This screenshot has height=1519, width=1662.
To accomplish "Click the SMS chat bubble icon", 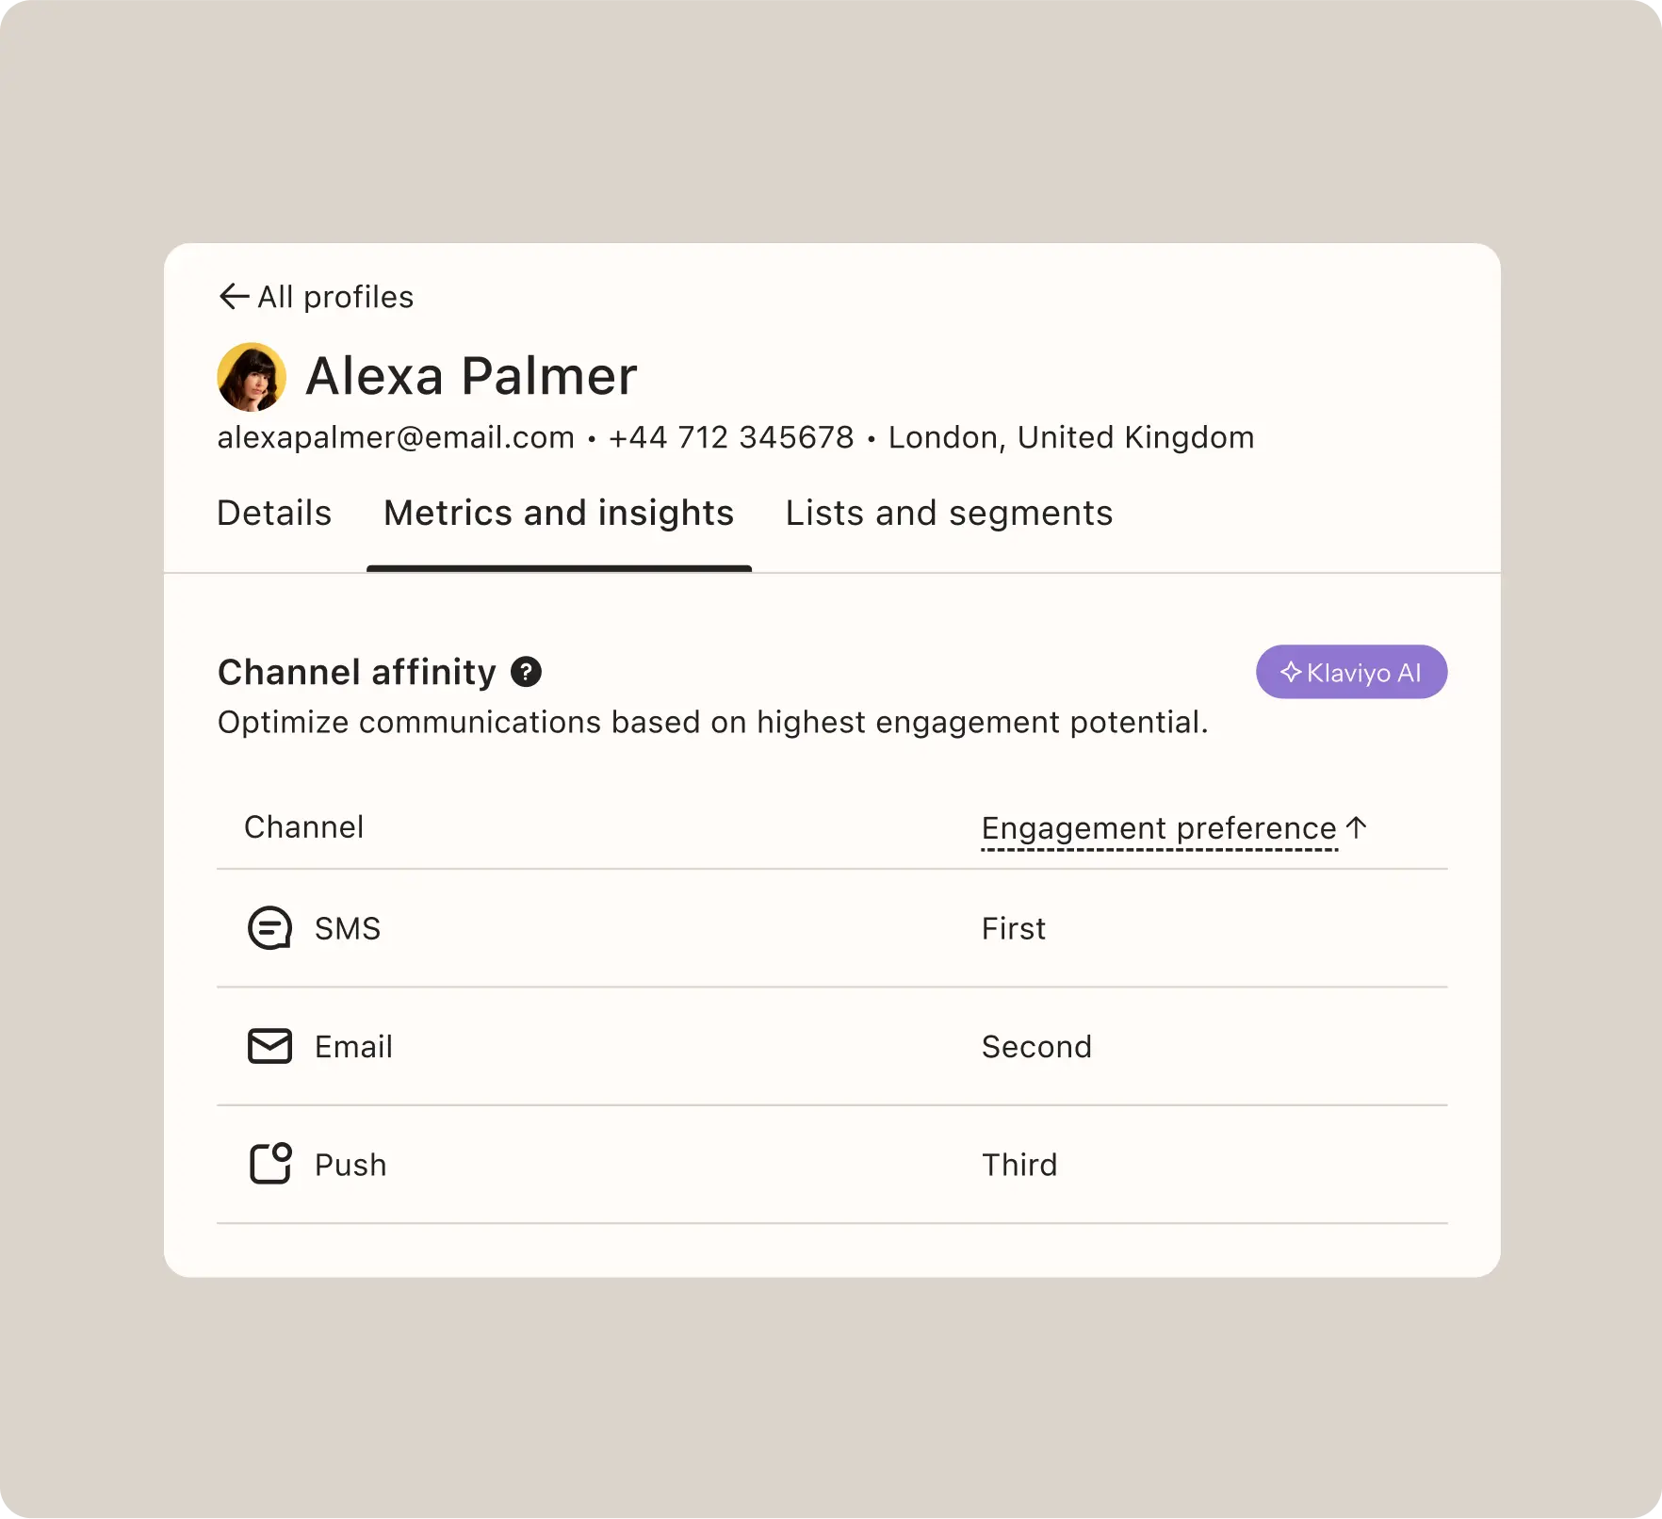I will pos(269,928).
